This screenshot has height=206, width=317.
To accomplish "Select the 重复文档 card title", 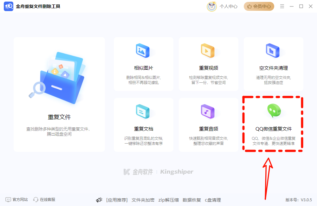I will 144,129.
